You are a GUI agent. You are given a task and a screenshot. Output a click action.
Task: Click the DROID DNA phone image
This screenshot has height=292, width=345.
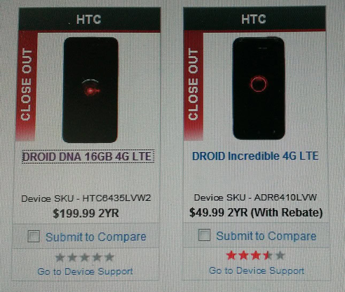coord(90,90)
